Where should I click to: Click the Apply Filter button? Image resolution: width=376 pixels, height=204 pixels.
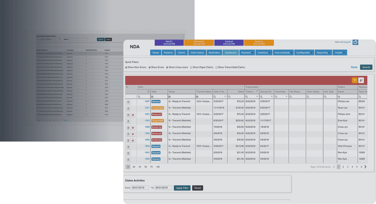coord(182,188)
